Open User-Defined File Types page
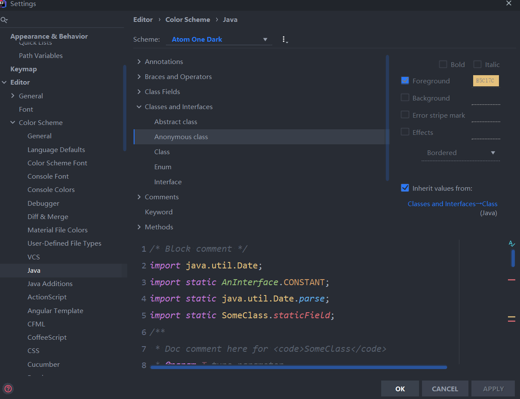Image resolution: width=520 pixels, height=399 pixels. [64, 244]
